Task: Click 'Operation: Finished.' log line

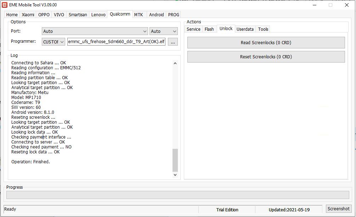Action: (x=30, y=162)
